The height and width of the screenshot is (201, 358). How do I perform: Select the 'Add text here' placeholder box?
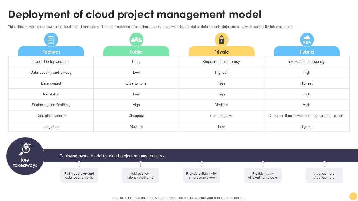click(324, 175)
